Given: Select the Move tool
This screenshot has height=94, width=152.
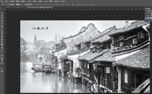Looking at the screenshot, I should 2,10.
